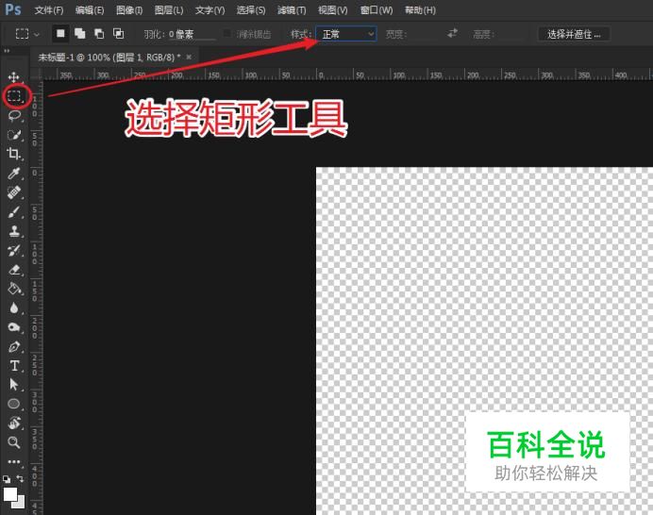Select the Type tool
The width and height of the screenshot is (653, 515).
tap(14, 366)
